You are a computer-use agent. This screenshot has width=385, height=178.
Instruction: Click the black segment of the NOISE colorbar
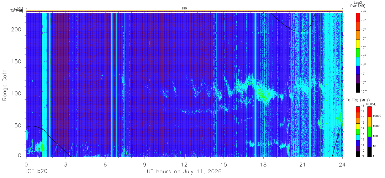(370, 152)
